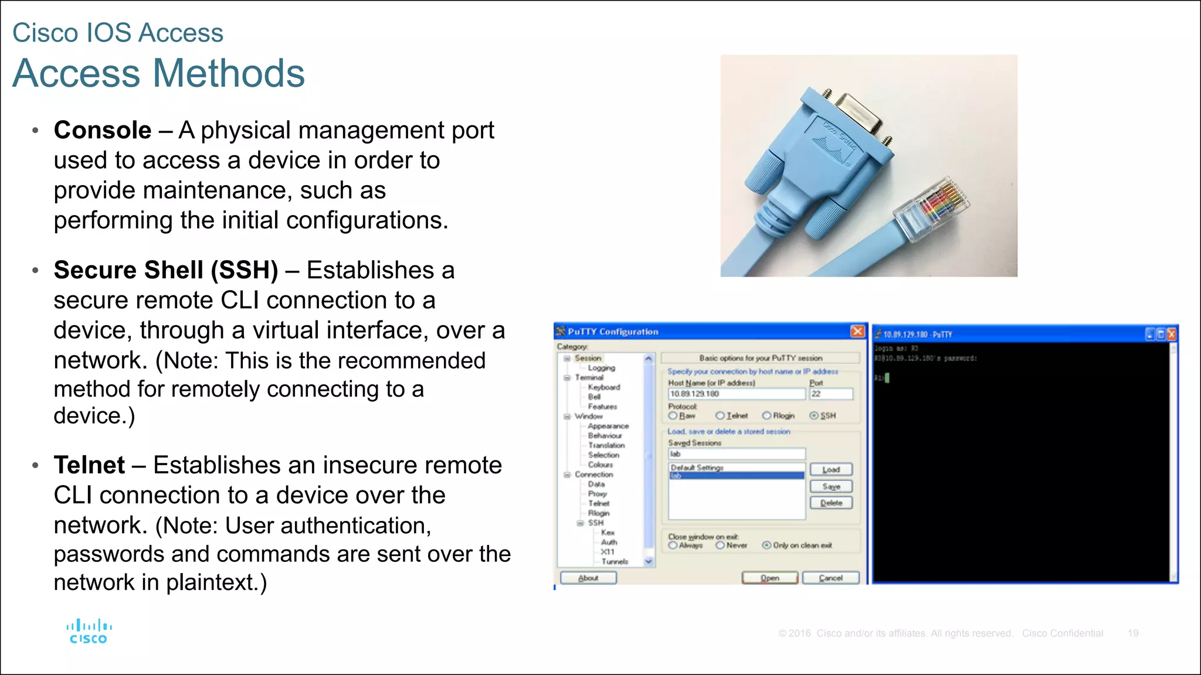
Task: Close the PuTTY Configuration dialog
Action: [x=857, y=332]
